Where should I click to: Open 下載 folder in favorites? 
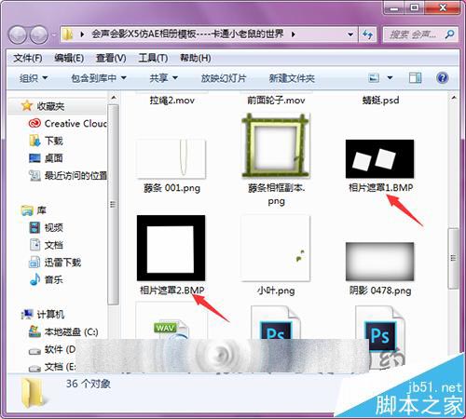coord(46,141)
